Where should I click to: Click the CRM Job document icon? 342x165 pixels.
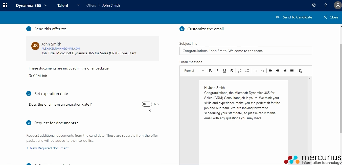pyautogui.click(x=30, y=76)
